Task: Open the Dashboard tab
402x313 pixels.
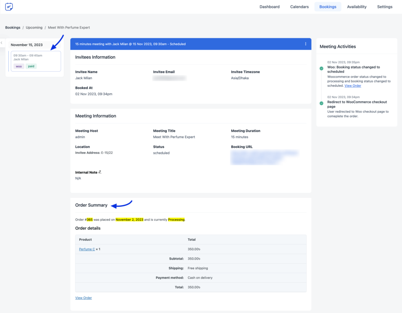Action: pyautogui.click(x=269, y=7)
